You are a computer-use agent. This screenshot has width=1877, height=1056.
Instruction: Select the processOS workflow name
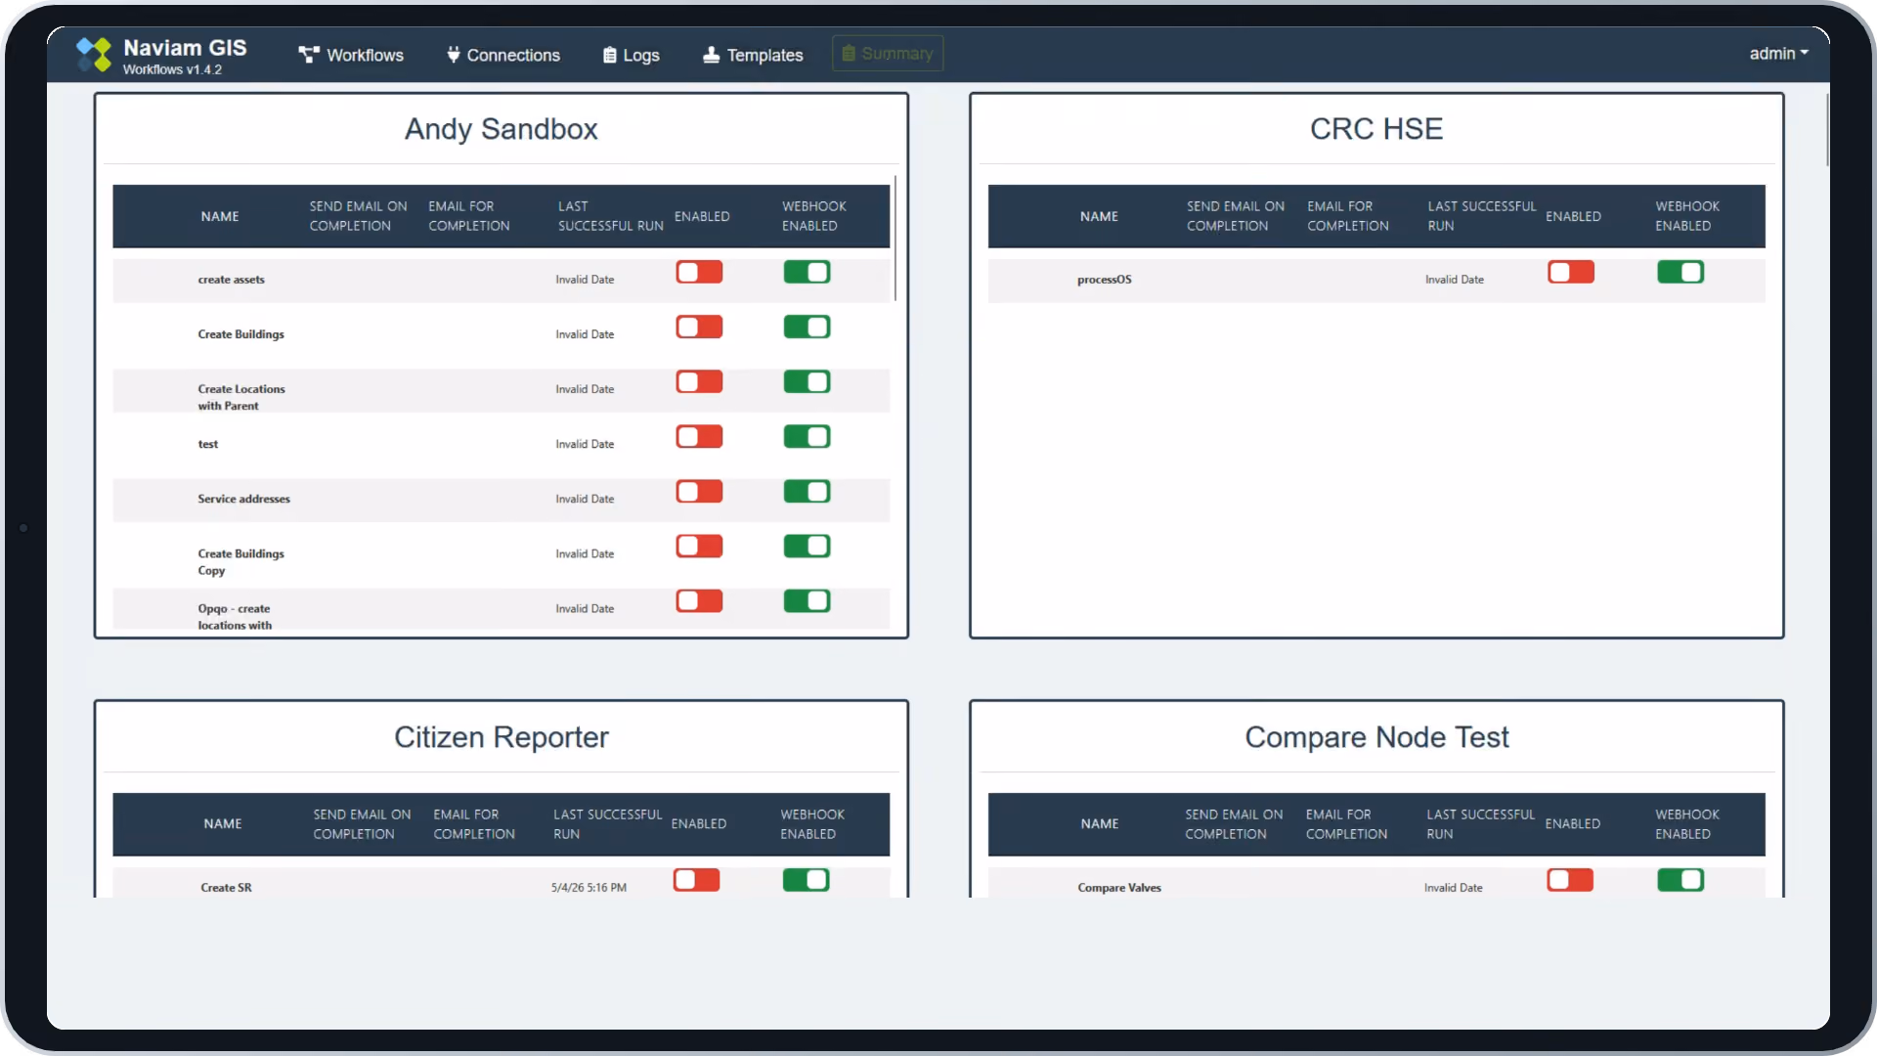point(1104,280)
